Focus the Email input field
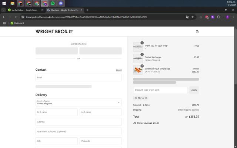The height and width of the screenshot is (148, 237). [79, 77]
